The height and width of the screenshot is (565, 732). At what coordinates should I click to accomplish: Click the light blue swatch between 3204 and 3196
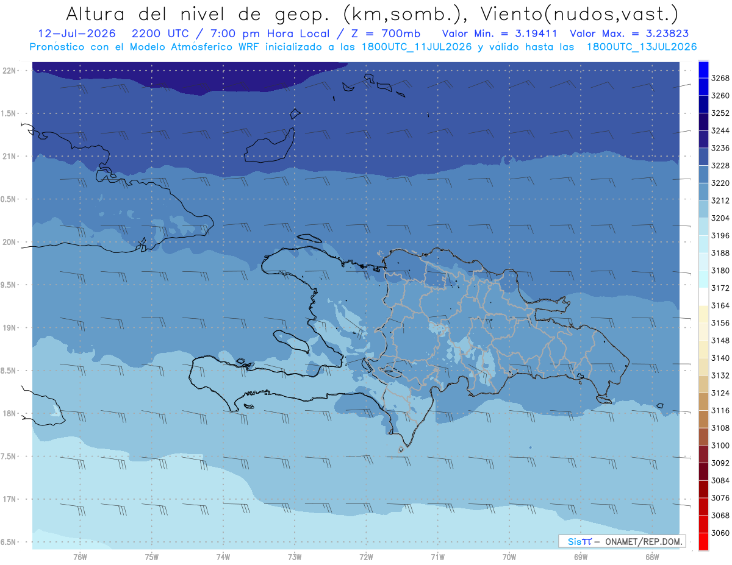click(703, 227)
